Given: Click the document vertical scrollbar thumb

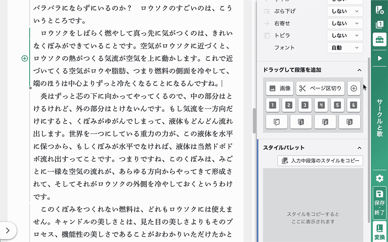Looking at the screenshot, I should tap(254, 121).
